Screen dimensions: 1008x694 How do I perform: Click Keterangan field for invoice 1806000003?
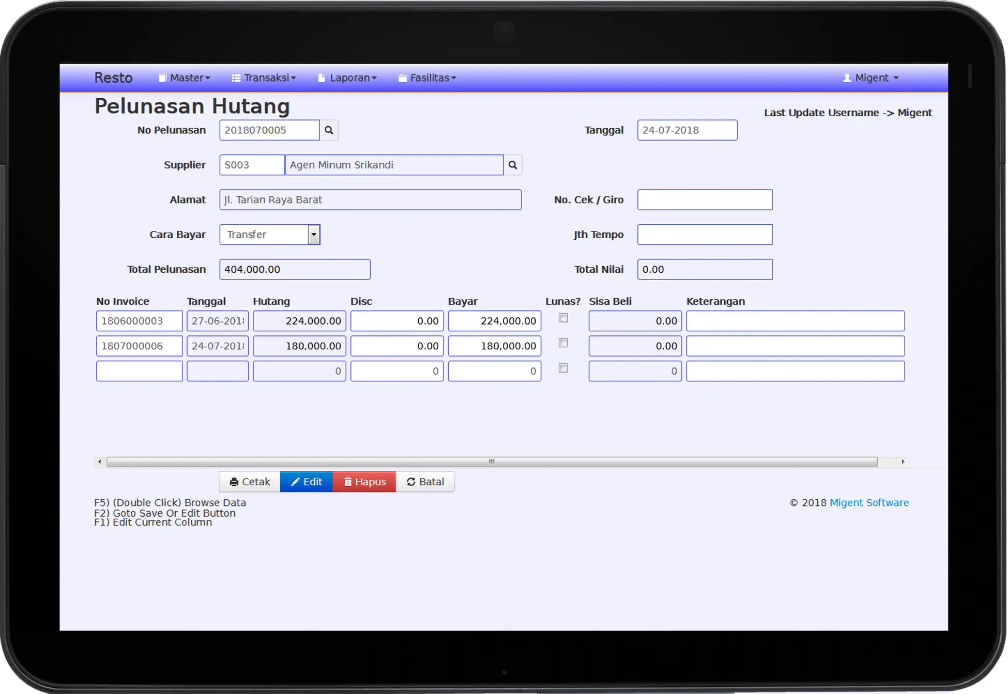click(795, 321)
